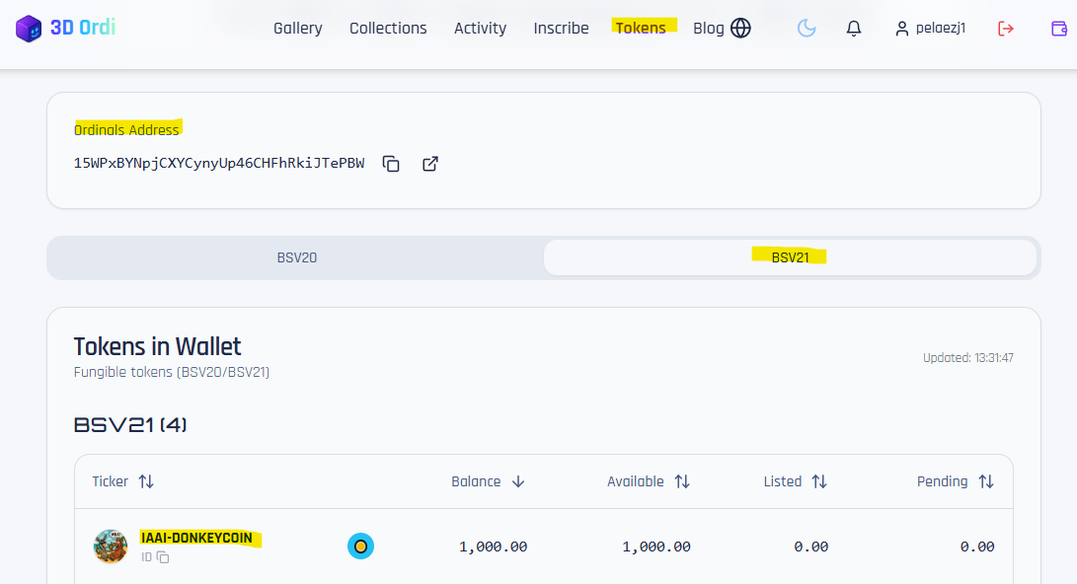Viewport: 1077px width, 584px height.
Task: Switch to the BSV21 tab
Action: coord(790,257)
